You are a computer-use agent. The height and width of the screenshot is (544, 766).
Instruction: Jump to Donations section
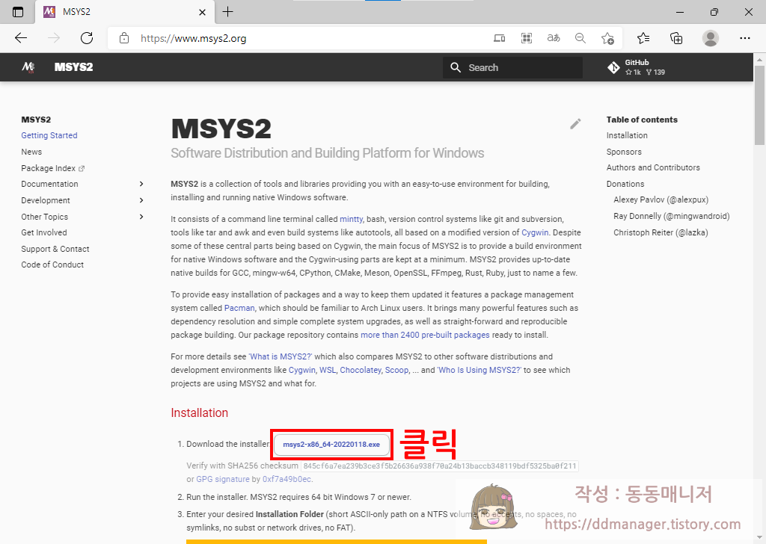click(625, 184)
